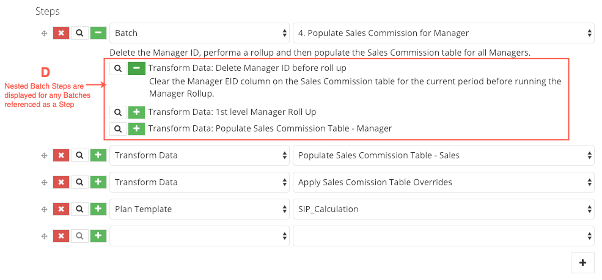This screenshot has width=602, height=280.
Task: Collapse the Delete Manager ID before roll up description
Action: point(136,68)
